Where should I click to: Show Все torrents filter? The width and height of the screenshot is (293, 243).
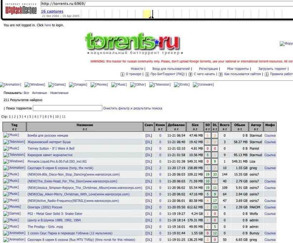point(26,93)
